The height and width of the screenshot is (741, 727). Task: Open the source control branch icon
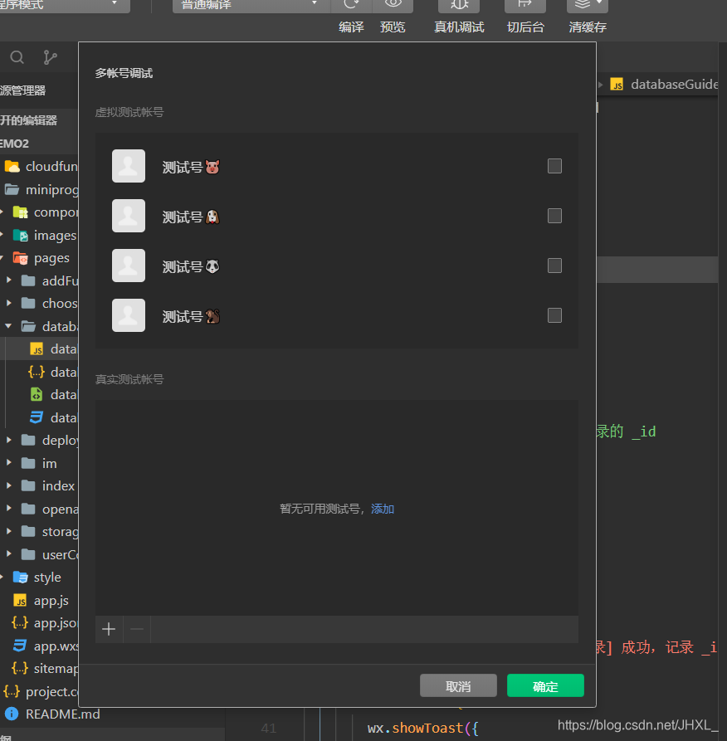click(50, 57)
